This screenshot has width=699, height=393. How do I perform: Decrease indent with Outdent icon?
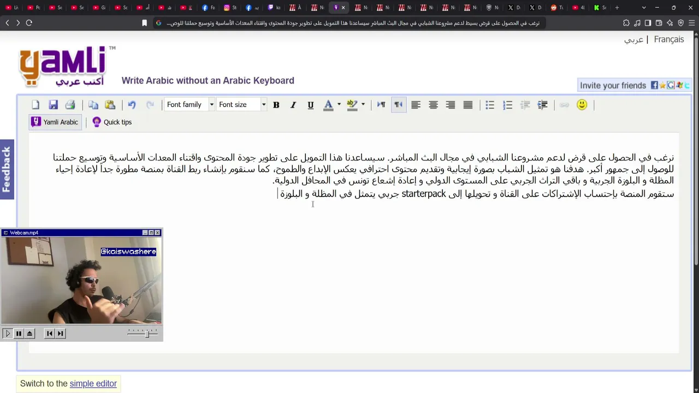point(525,105)
